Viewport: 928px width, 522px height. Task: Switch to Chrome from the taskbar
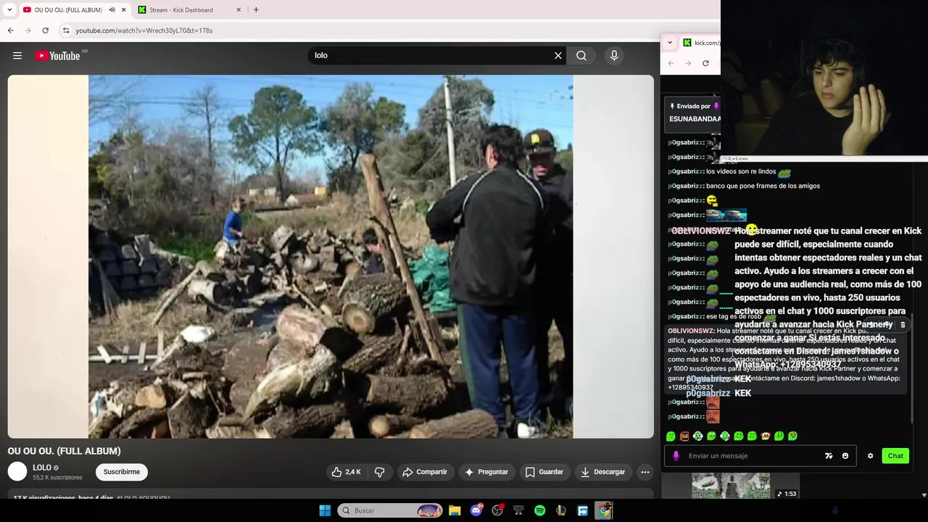coord(603,510)
